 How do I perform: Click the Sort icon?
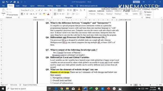point(81,10)
